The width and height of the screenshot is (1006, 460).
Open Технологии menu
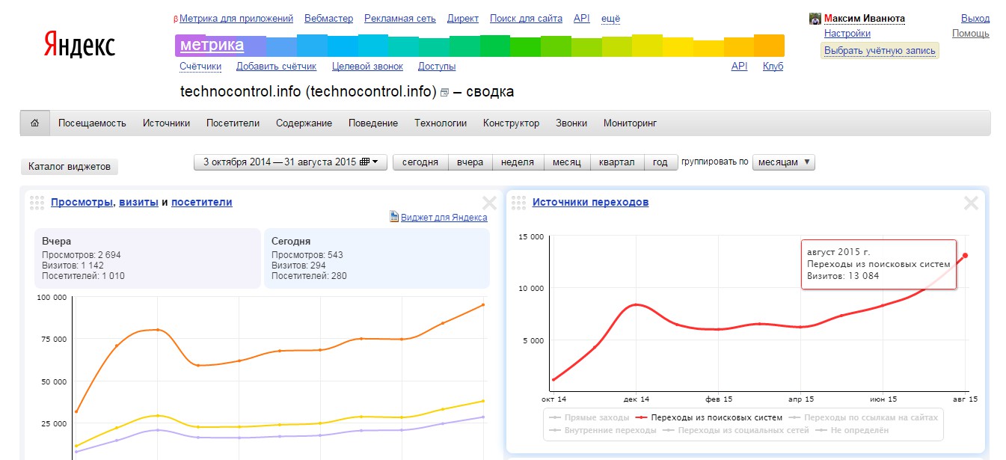441,123
